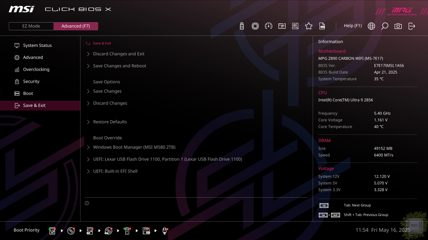Take a screenshot using the camera icon
The image size is (428, 240).
point(398,26)
